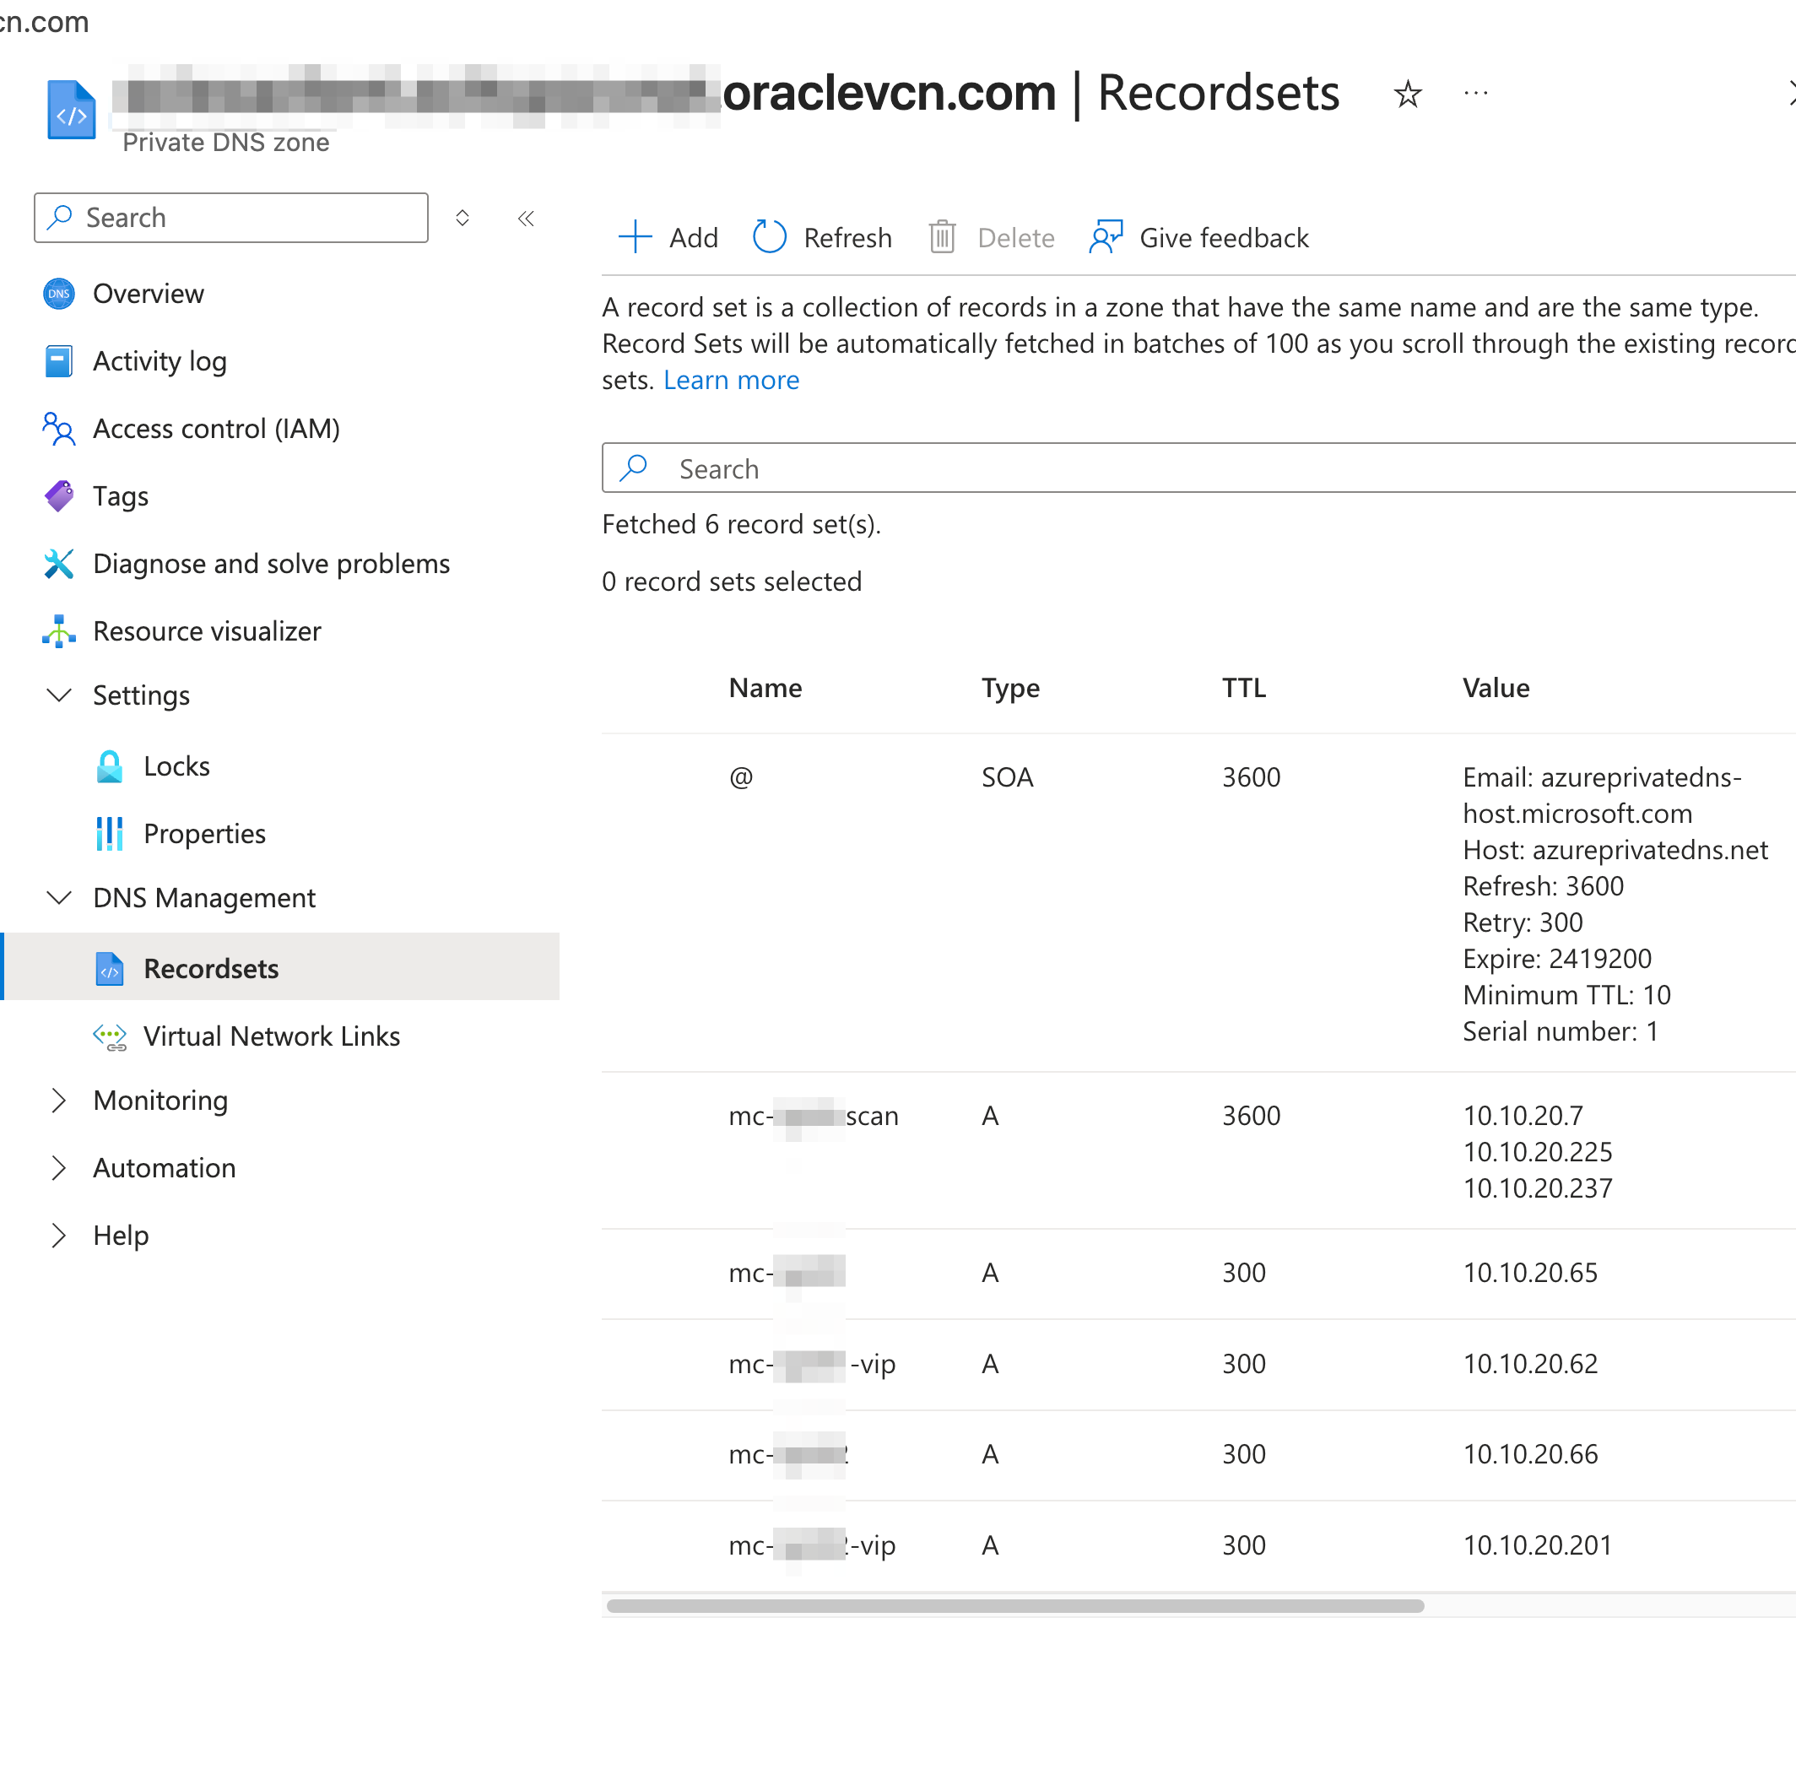Open the more options ellipsis
This screenshot has height=1769, width=1796.
[1475, 94]
